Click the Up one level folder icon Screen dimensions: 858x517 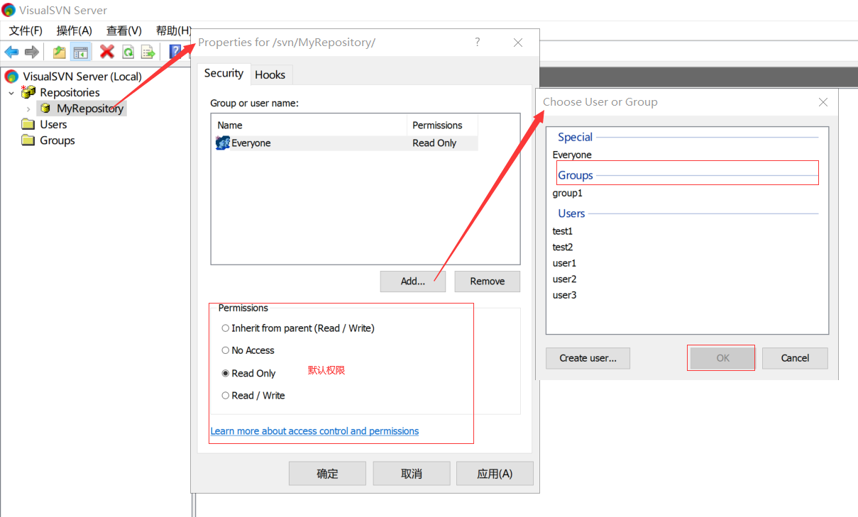(x=60, y=52)
